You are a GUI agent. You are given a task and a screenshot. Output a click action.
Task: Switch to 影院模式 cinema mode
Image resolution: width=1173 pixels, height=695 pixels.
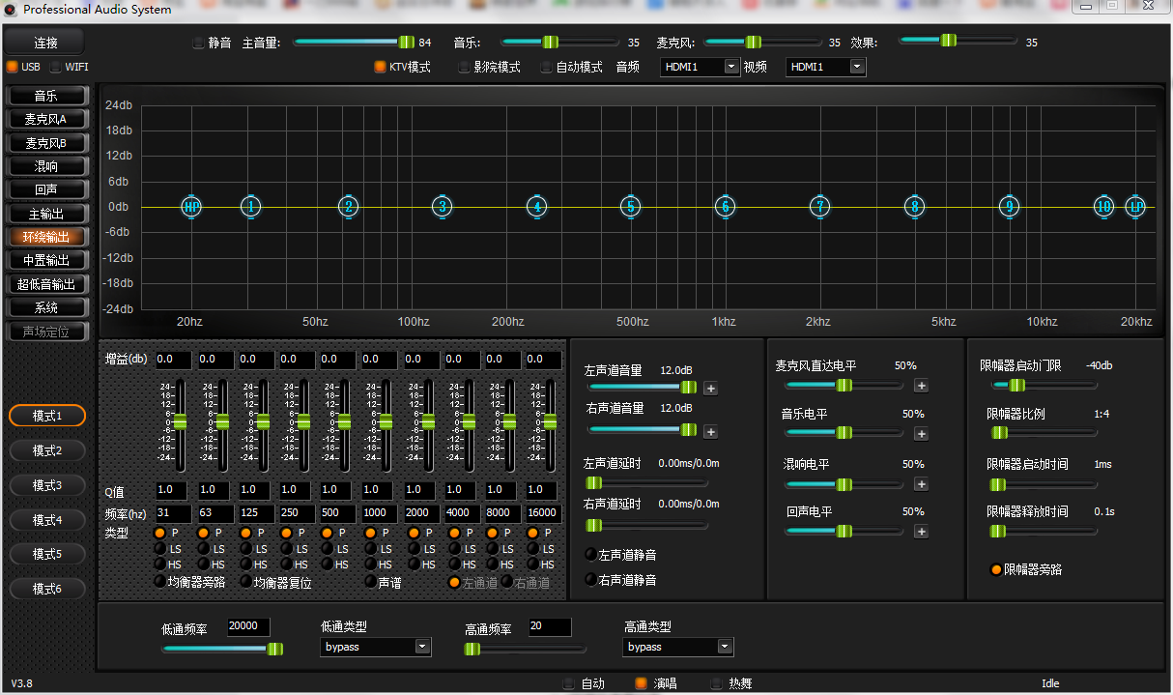tap(465, 67)
